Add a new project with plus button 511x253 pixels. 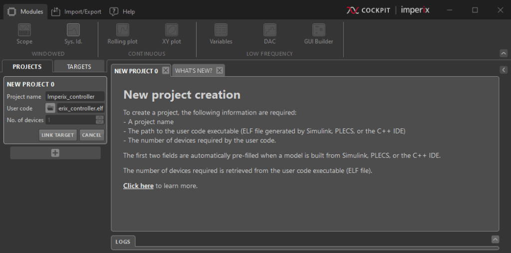point(55,153)
